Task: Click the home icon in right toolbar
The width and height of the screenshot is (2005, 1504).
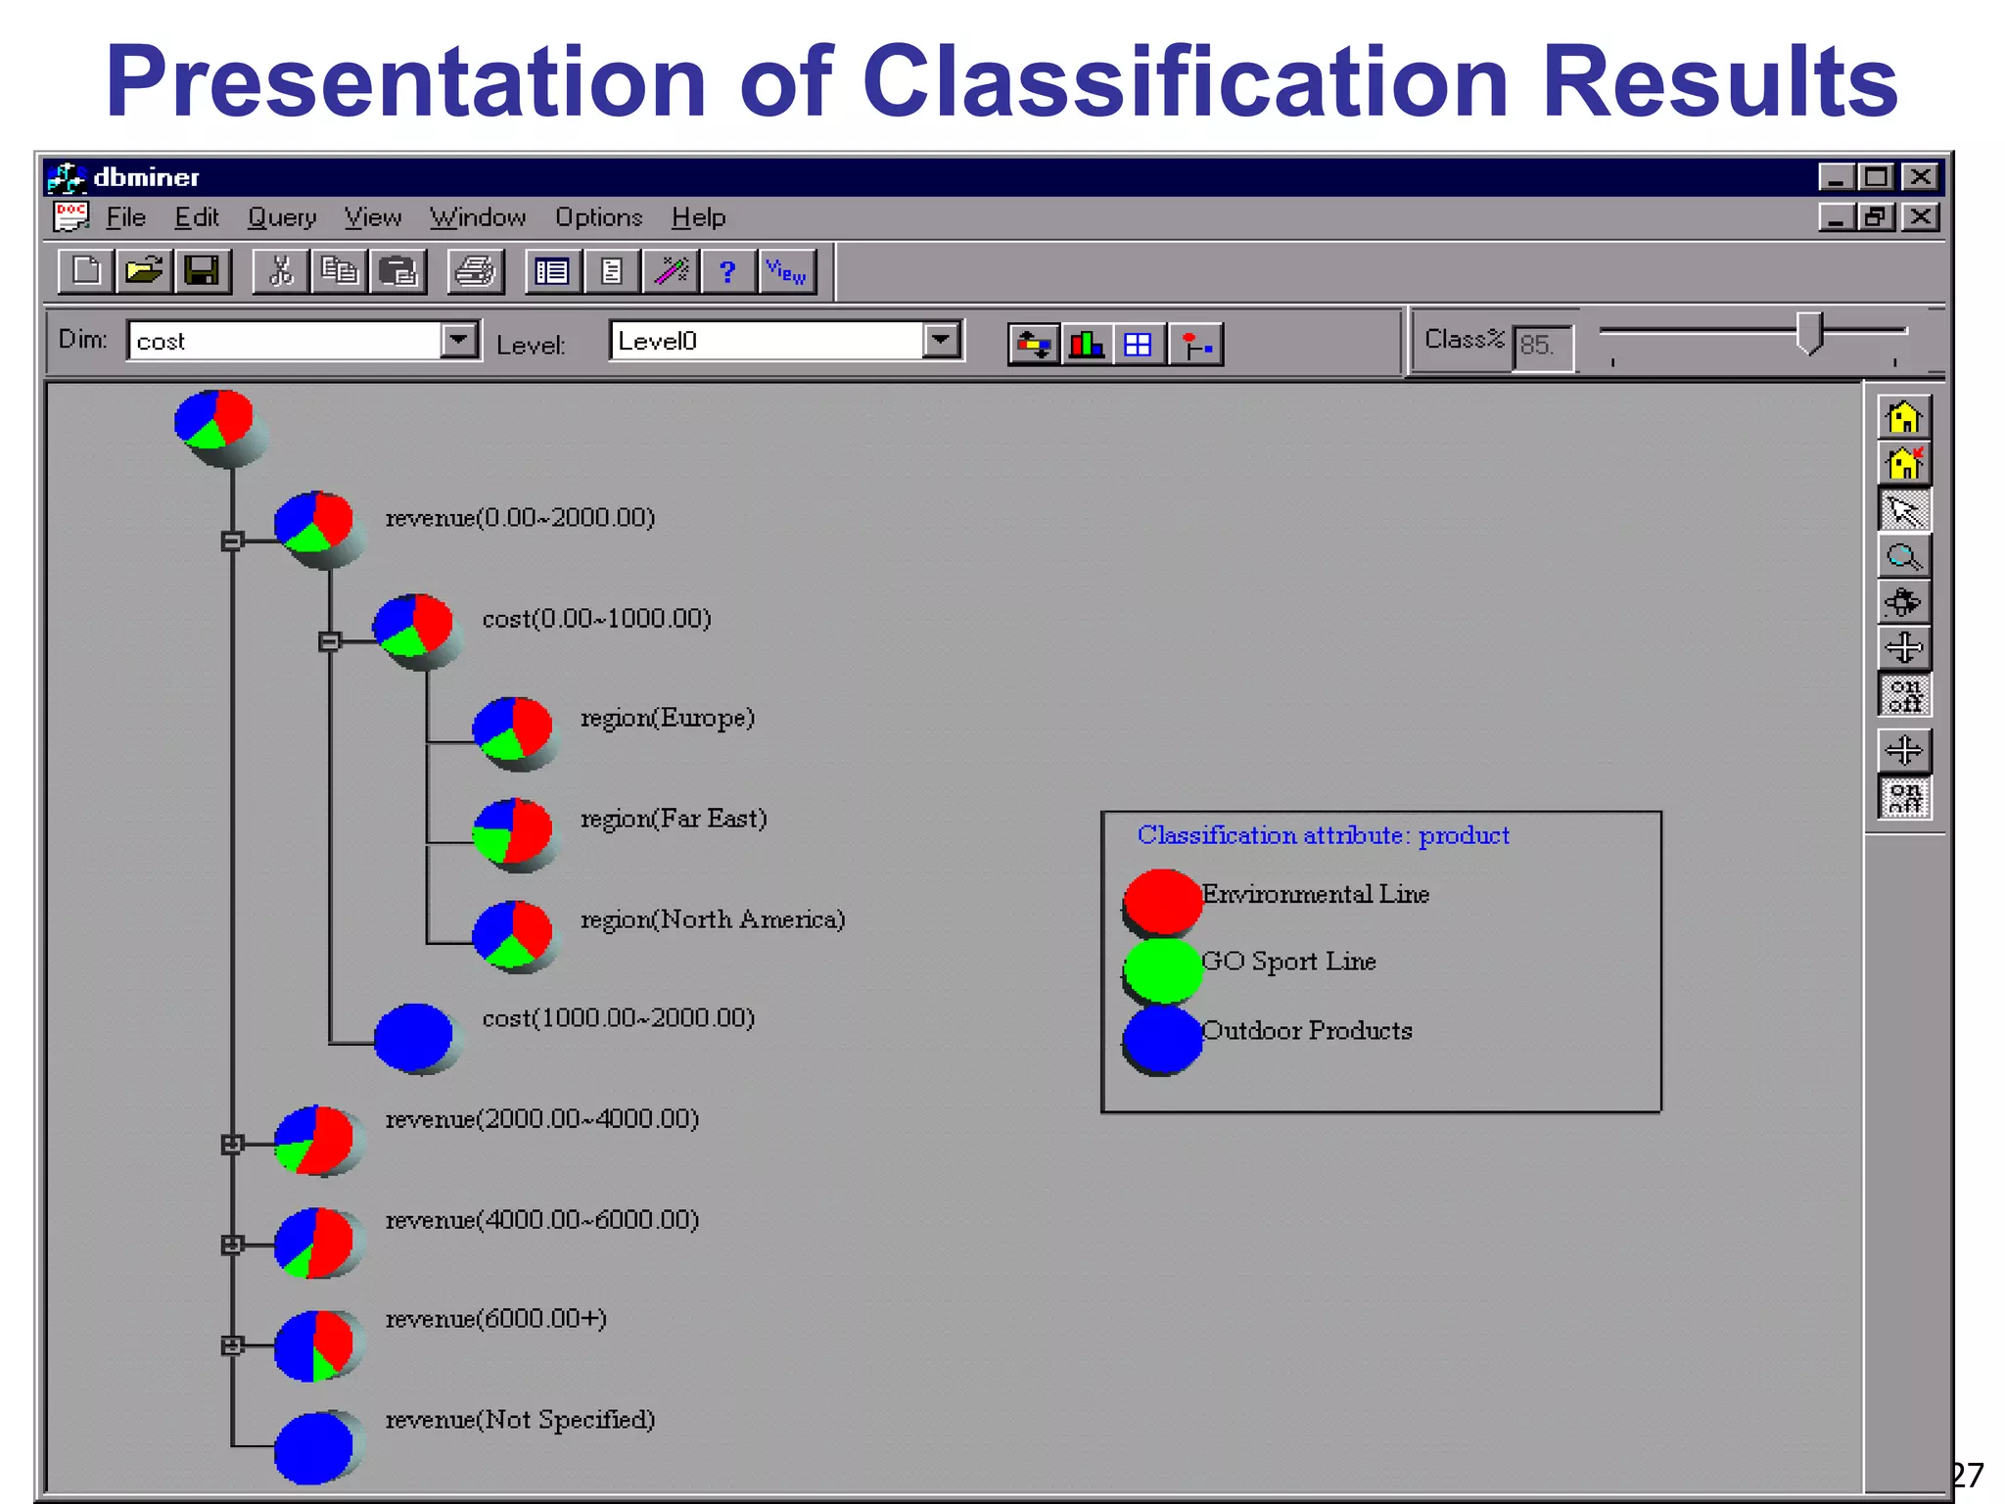Action: click(1903, 418)
